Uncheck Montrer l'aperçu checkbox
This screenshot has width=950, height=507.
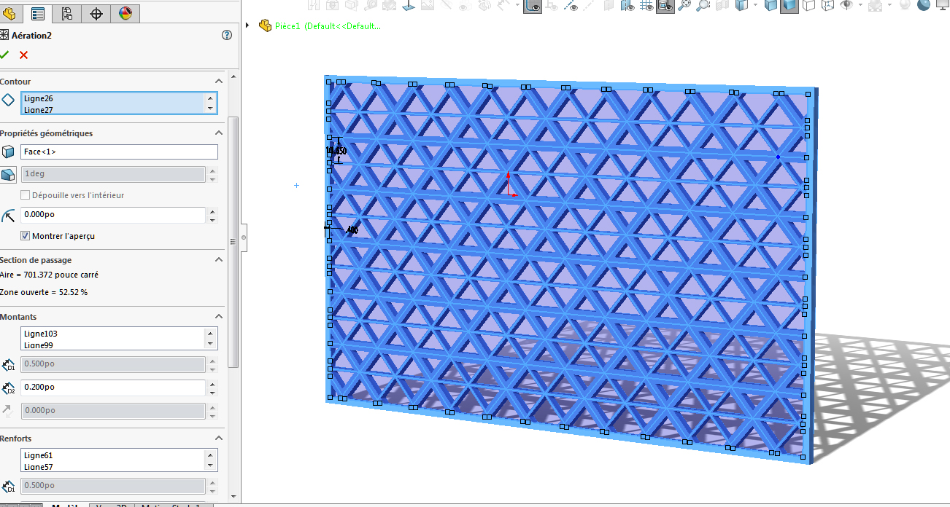point(26,236)
